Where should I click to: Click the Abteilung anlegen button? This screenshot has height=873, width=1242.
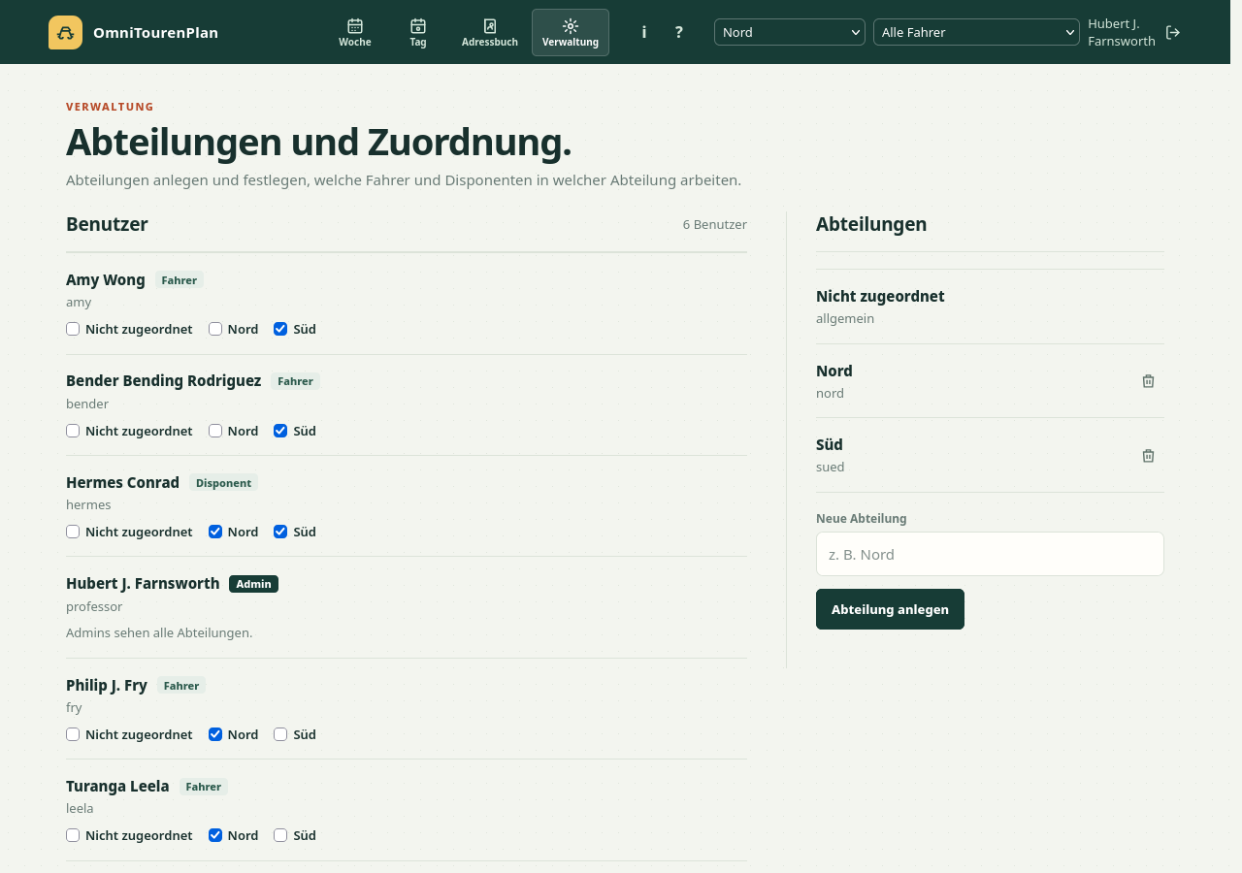coord(890,609)
